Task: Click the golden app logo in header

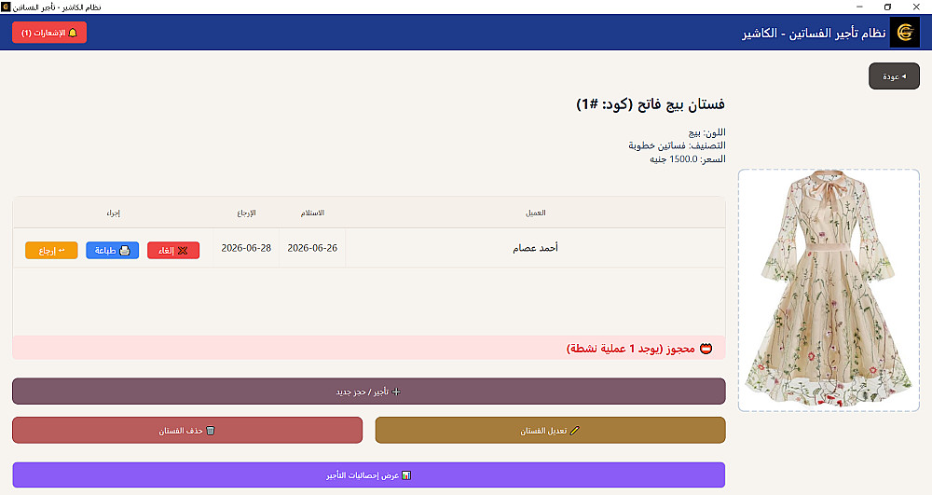Action: (x=904, y=33)
